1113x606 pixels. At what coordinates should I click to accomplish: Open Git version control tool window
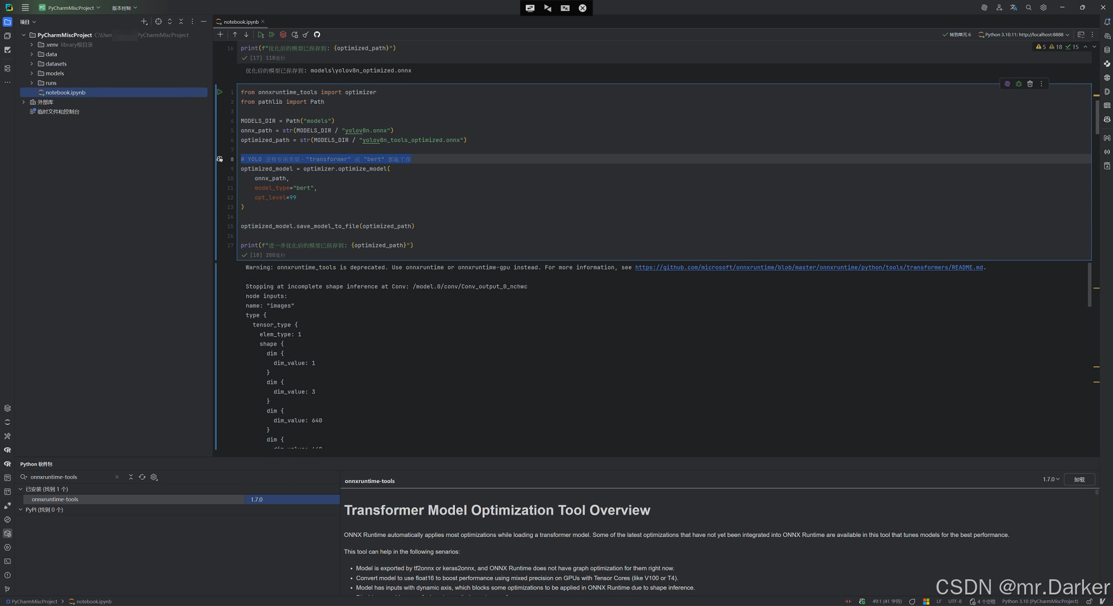click(x=8, y=589)
